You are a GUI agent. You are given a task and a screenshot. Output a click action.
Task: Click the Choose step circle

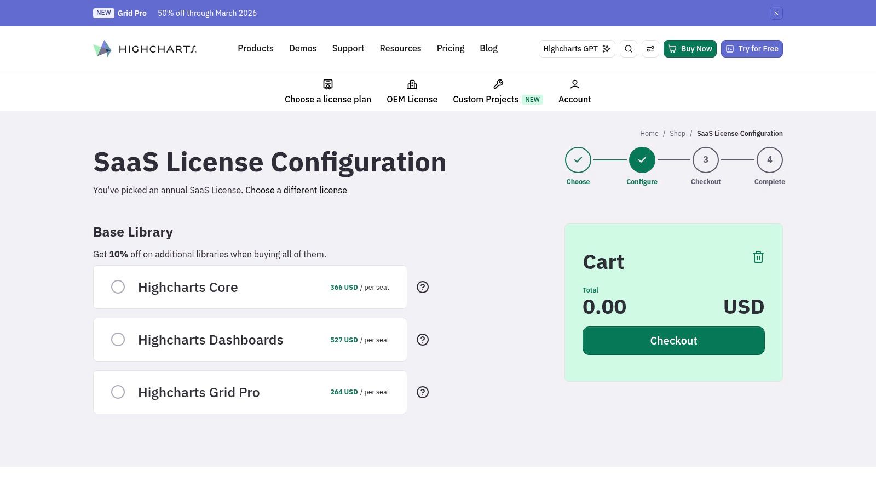578,160
